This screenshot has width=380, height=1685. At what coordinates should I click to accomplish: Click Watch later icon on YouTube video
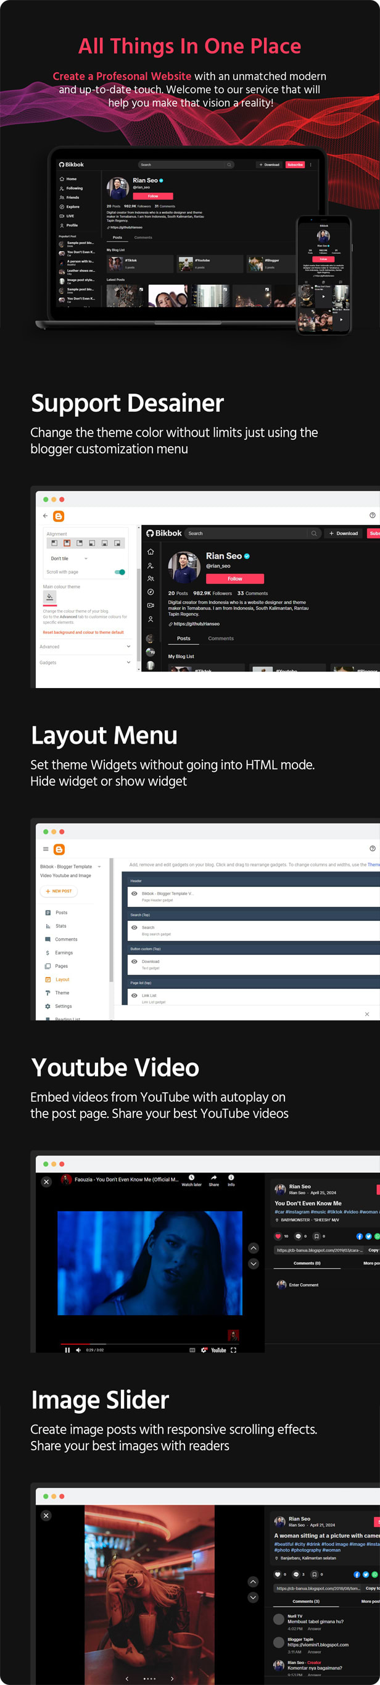coord(191,1177)
